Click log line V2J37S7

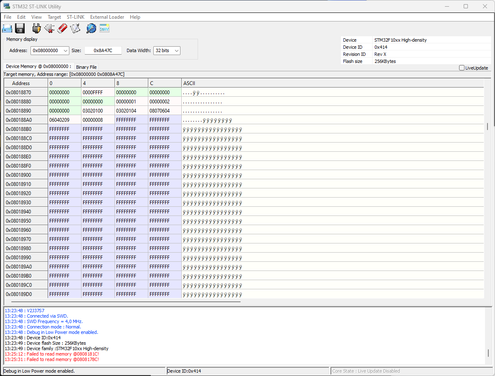[25, 311]
